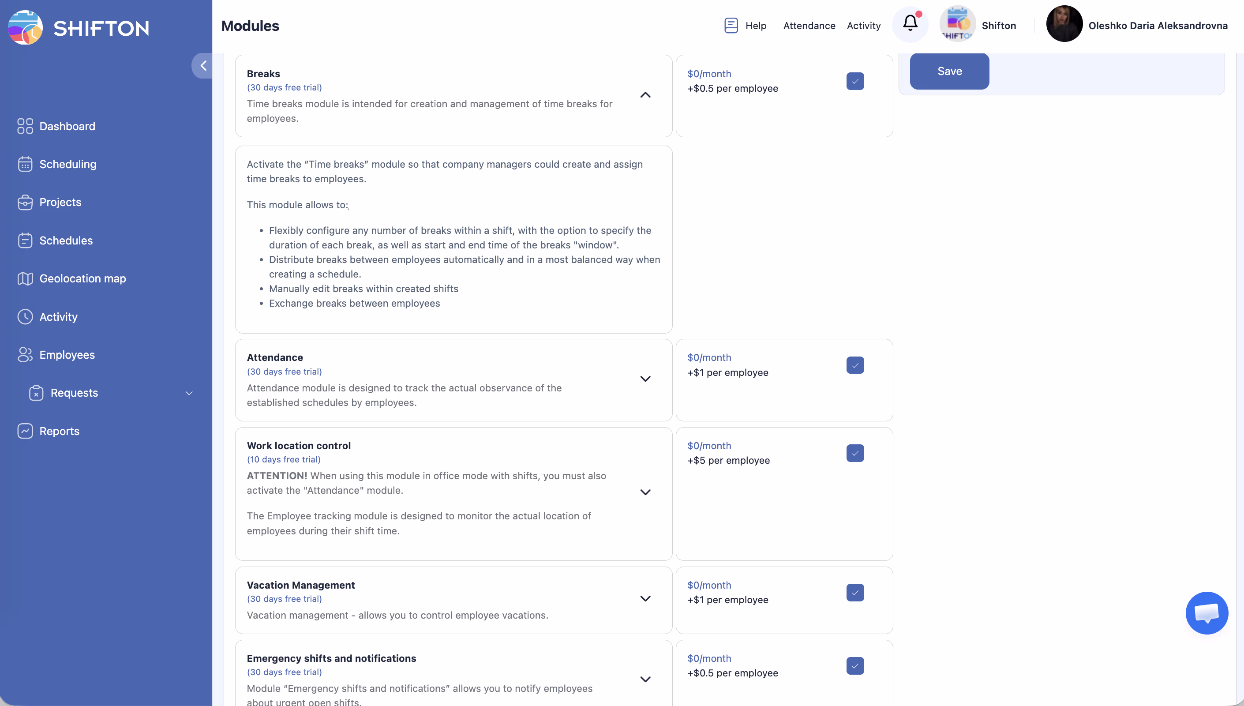Image resolution: width=1244 pixels, height=706 pixels.
Task: Click the Reports chart icon
Action: click(x=25, y=431)
